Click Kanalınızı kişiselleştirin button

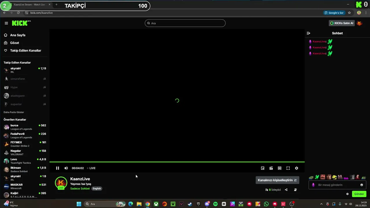(x=277, y=180)
